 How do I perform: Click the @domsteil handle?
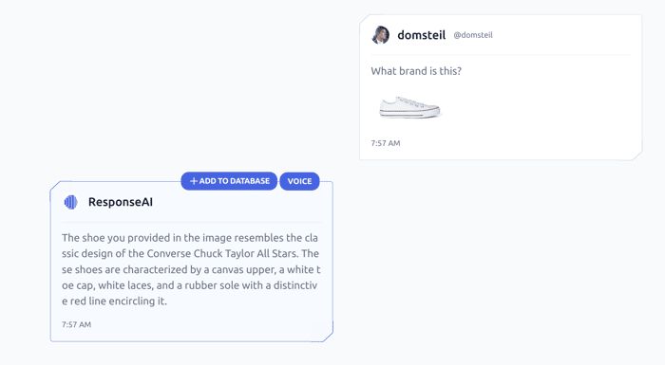[473, 35]
